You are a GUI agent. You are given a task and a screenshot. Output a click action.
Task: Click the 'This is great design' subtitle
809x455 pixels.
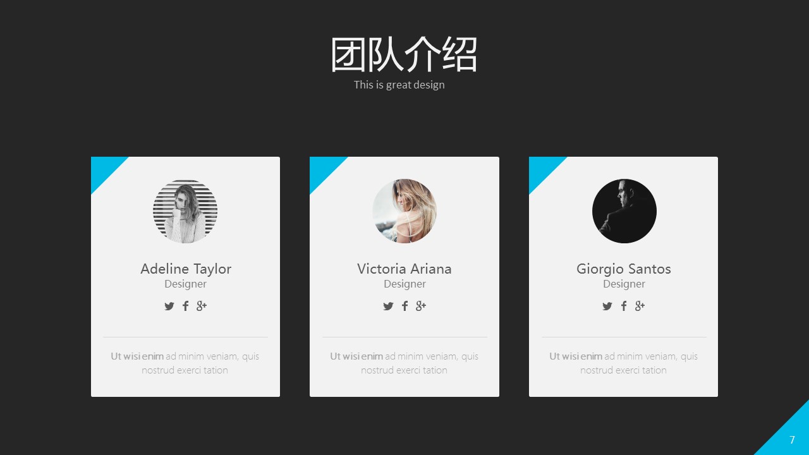pos(399,85)
